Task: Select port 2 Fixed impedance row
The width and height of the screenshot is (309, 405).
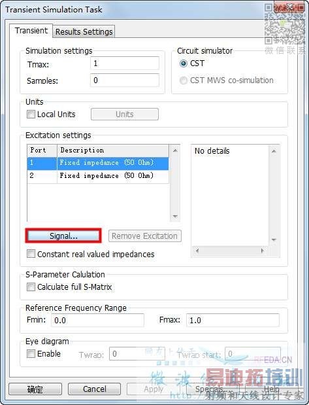Action: pos(98,175)
